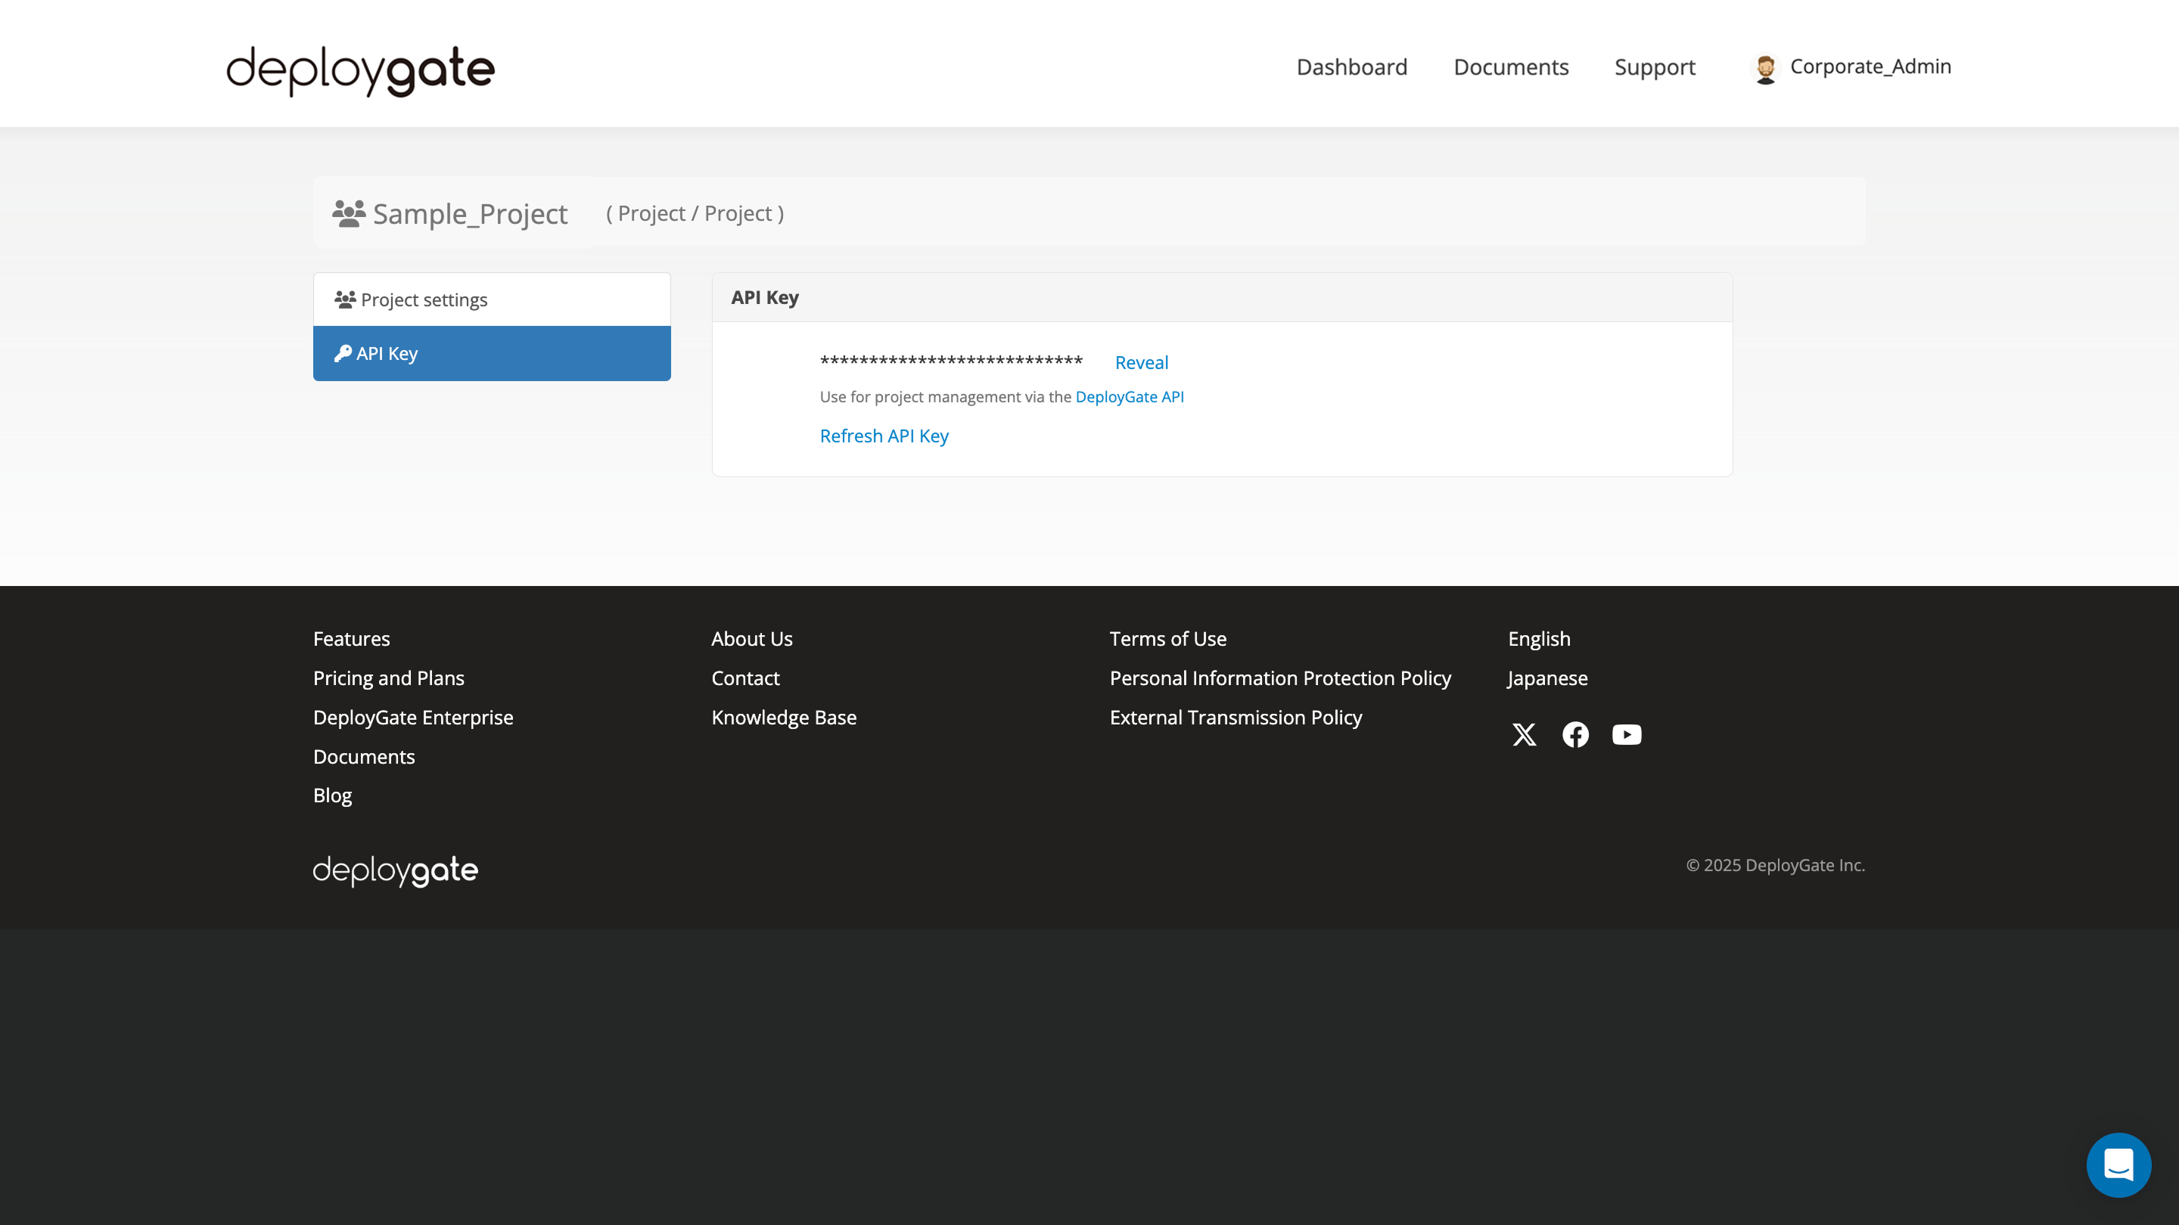Reveal the hidden API key
This screenshot has height=1225, width=2179.
pos(1141,362)
